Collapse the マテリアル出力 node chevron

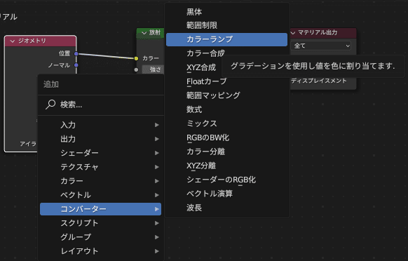point(293,33)
